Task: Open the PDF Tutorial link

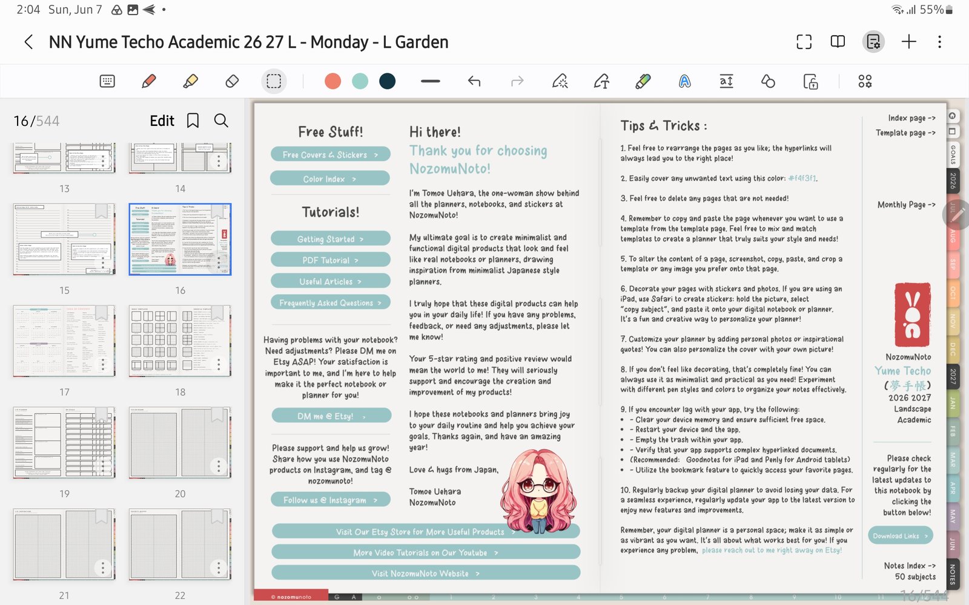Action: click(330, 260)
